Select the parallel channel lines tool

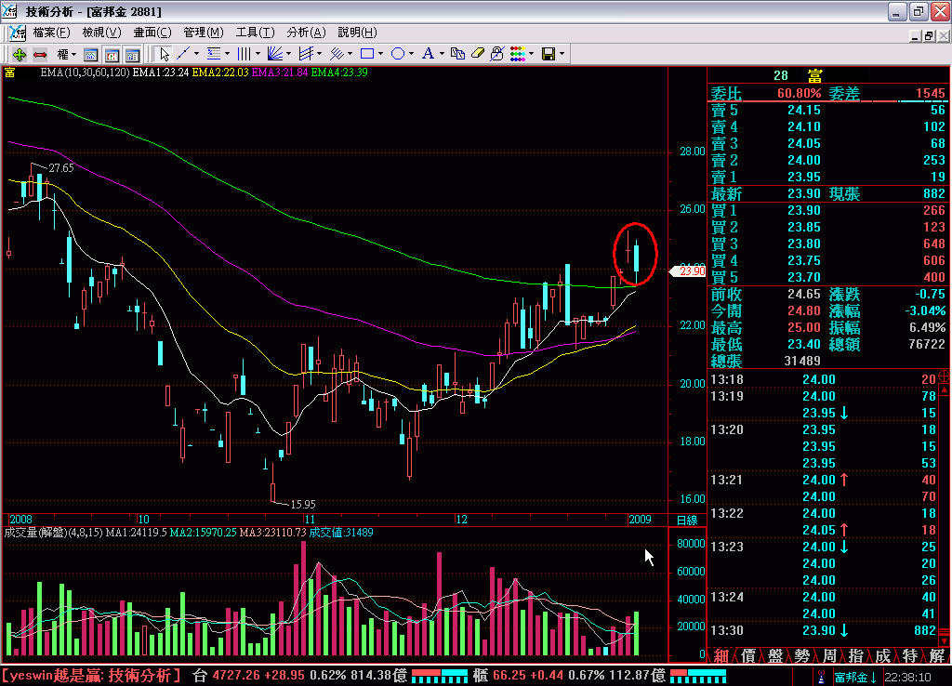[x=306, y=54]
